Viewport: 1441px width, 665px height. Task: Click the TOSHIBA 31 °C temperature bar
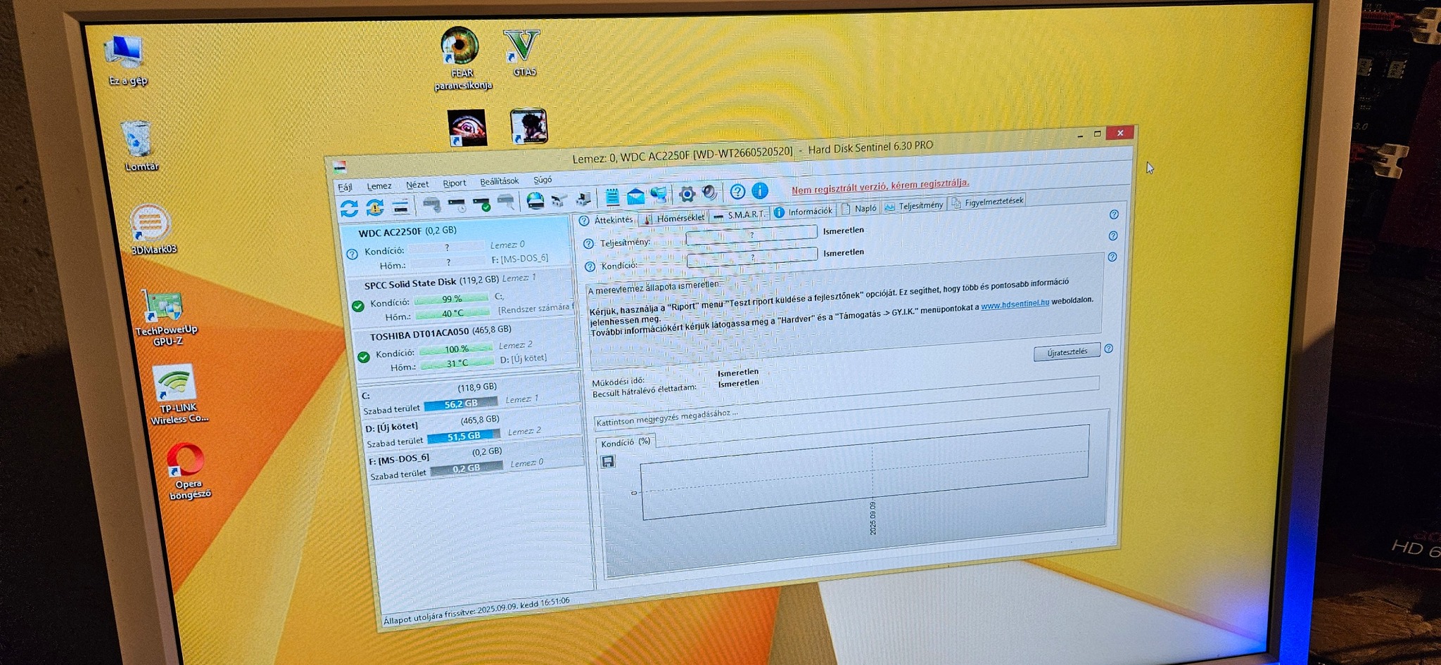[x=457, y=363]
